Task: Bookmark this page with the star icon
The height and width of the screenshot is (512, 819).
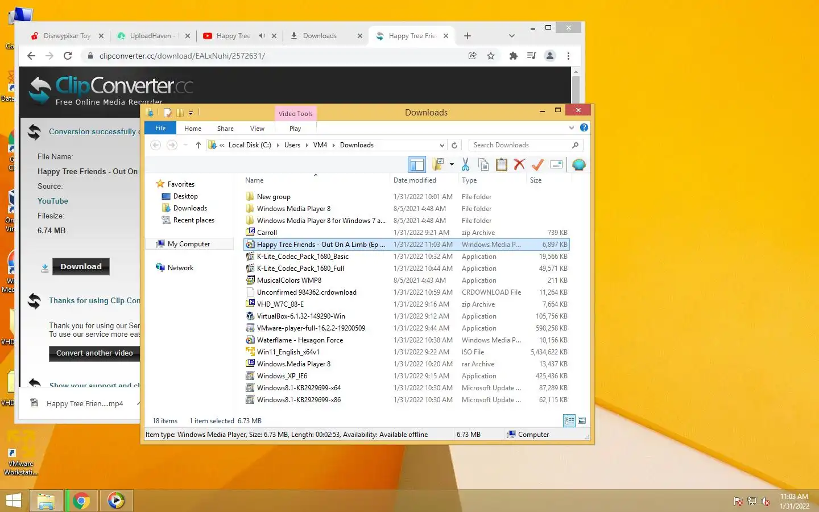Action: 490,56
